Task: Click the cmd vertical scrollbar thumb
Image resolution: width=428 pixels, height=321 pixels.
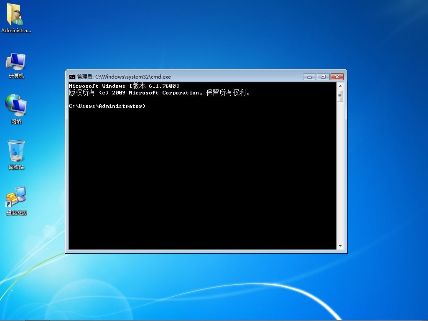Action: pos(340,96)
